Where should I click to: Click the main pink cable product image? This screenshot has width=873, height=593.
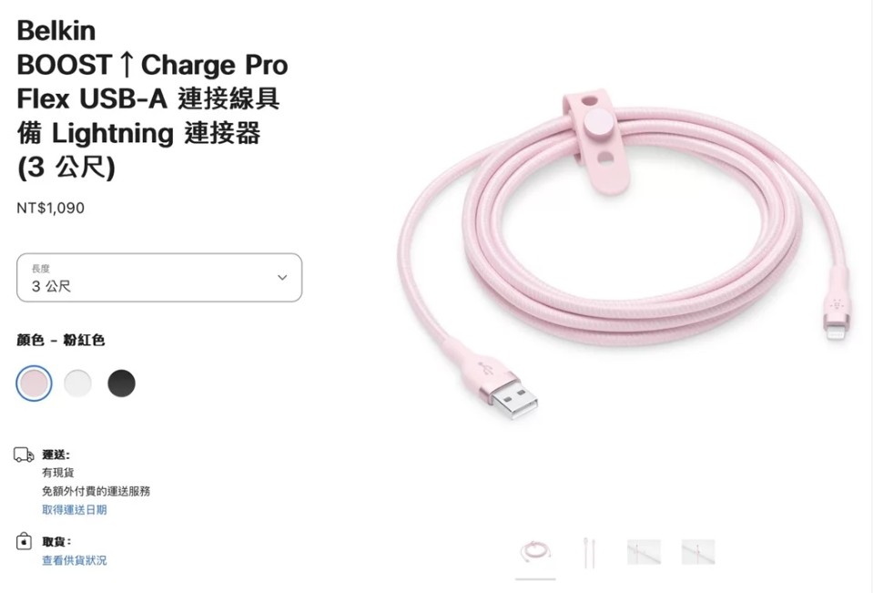tap(624, 256)
